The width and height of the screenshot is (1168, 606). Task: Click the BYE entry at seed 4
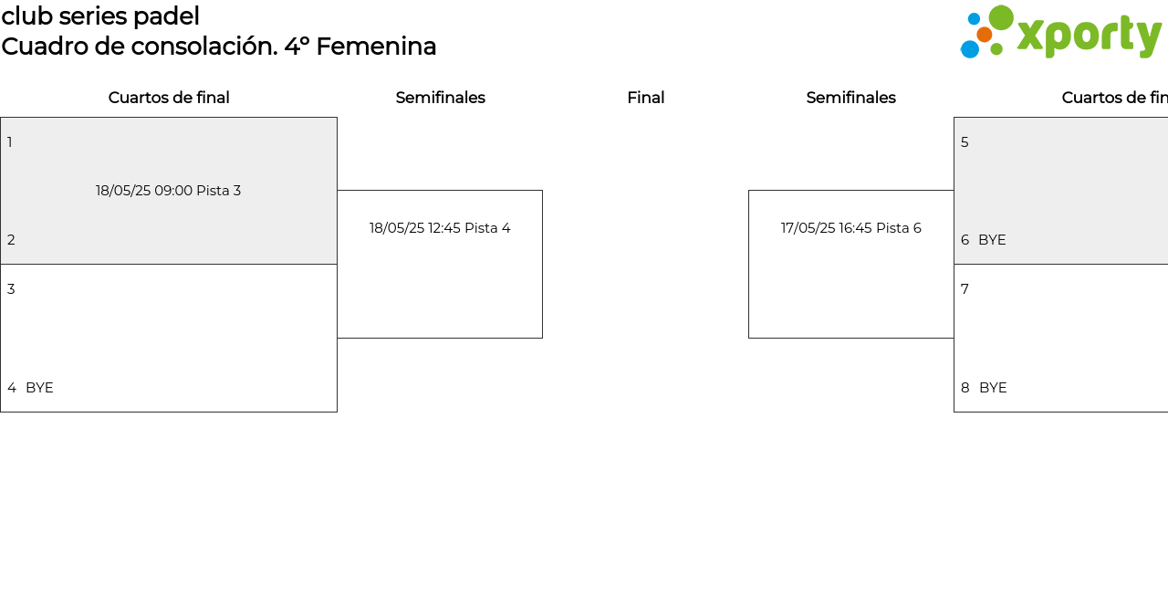39,388
